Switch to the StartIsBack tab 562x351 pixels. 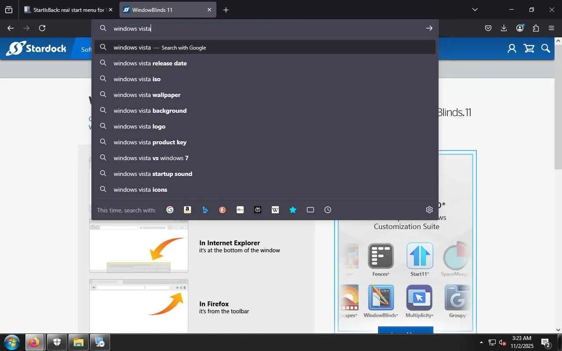[x=69, y=10]
